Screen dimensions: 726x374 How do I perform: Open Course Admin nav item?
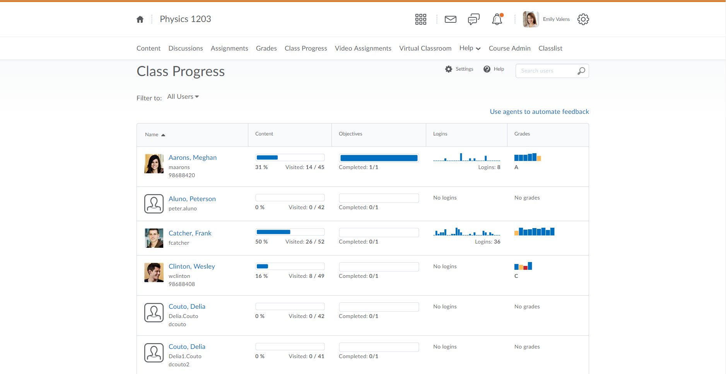pos(510,48)
